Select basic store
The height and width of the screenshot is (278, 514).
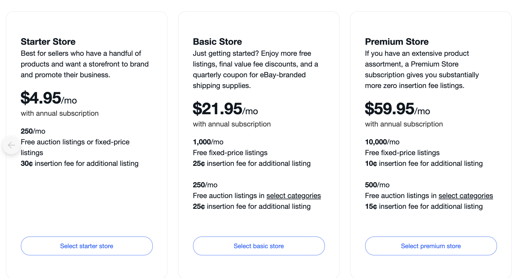[x=258, y=246]
